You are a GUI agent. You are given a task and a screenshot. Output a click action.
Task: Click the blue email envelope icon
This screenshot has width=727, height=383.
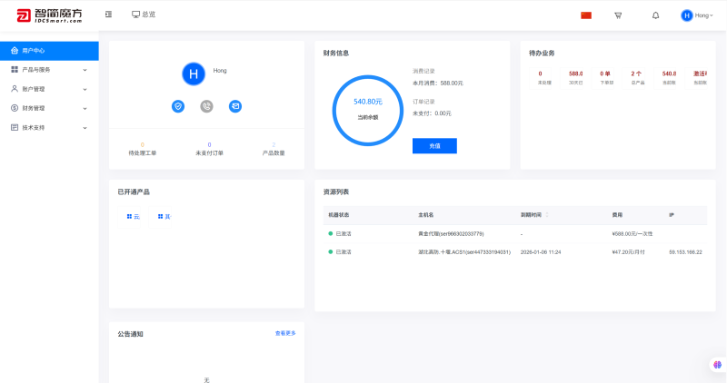click(x=235, y=106)
